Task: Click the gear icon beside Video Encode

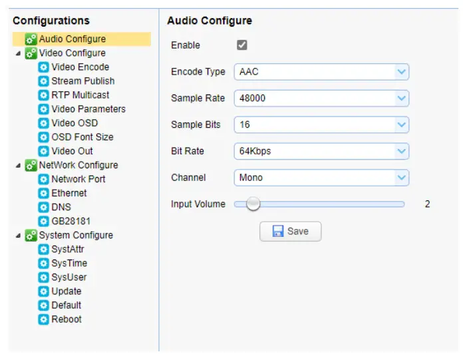Action: (x=44, y=67)
